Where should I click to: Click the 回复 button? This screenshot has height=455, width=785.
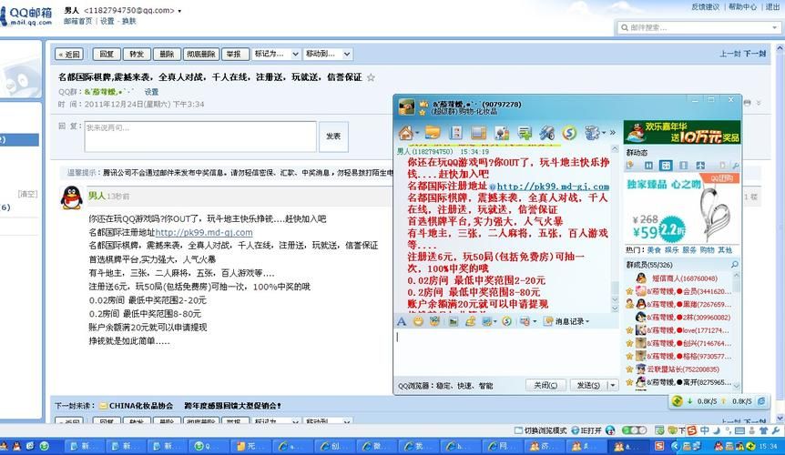pos(107,54)
